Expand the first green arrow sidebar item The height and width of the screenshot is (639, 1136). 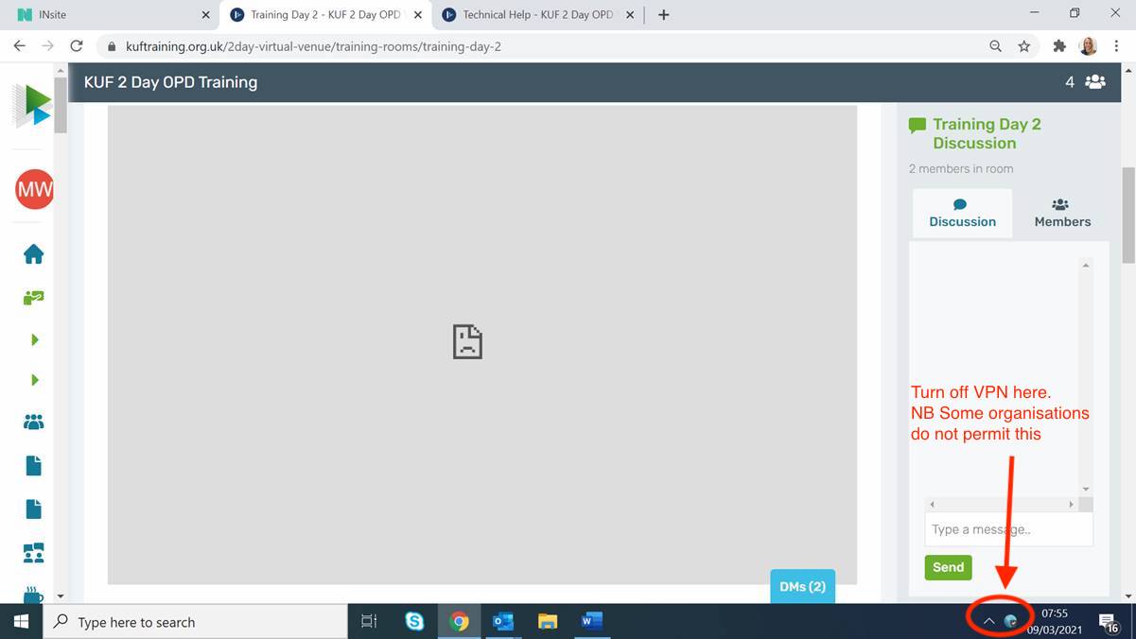pos(34,338)
